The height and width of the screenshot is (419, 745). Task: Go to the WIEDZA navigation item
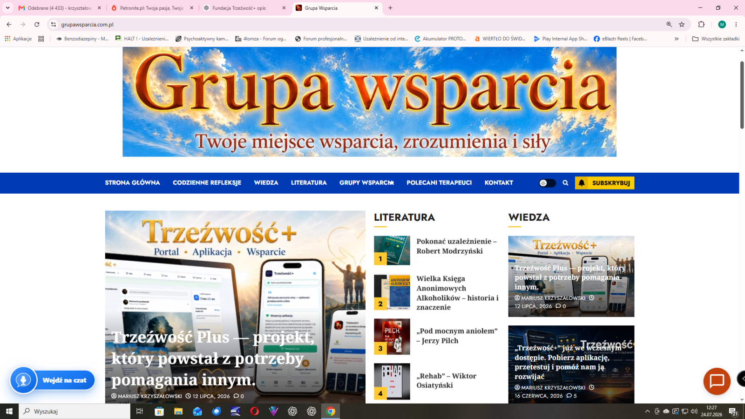pyautogui.click(x=266, y=183)
